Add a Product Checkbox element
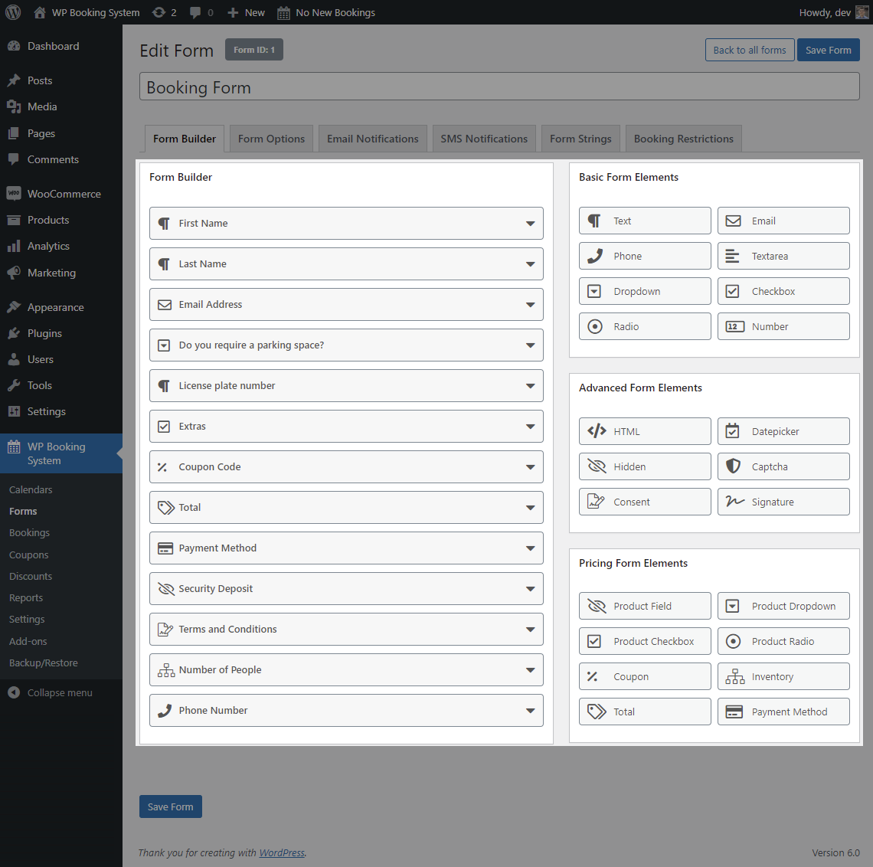 click(645, 642)
